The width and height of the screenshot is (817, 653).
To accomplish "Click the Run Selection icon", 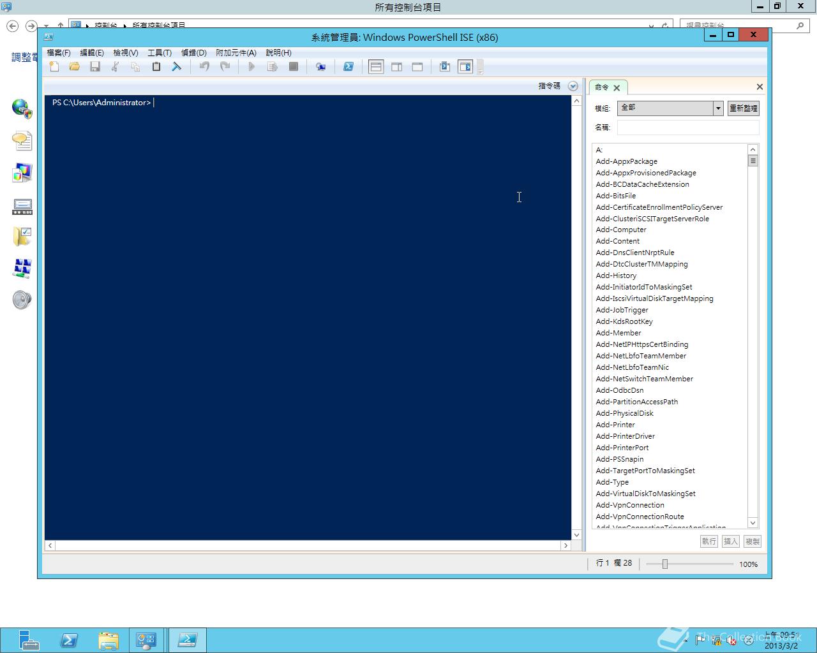I will pos(273,66).
